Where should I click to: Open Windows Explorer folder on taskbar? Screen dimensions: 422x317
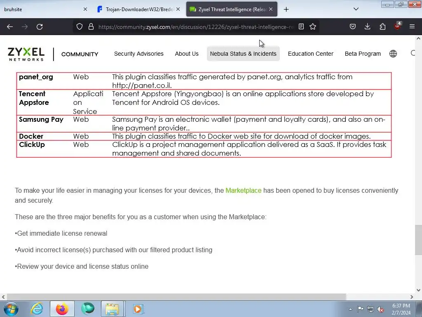pyautogui.click(x=112, y=309)
